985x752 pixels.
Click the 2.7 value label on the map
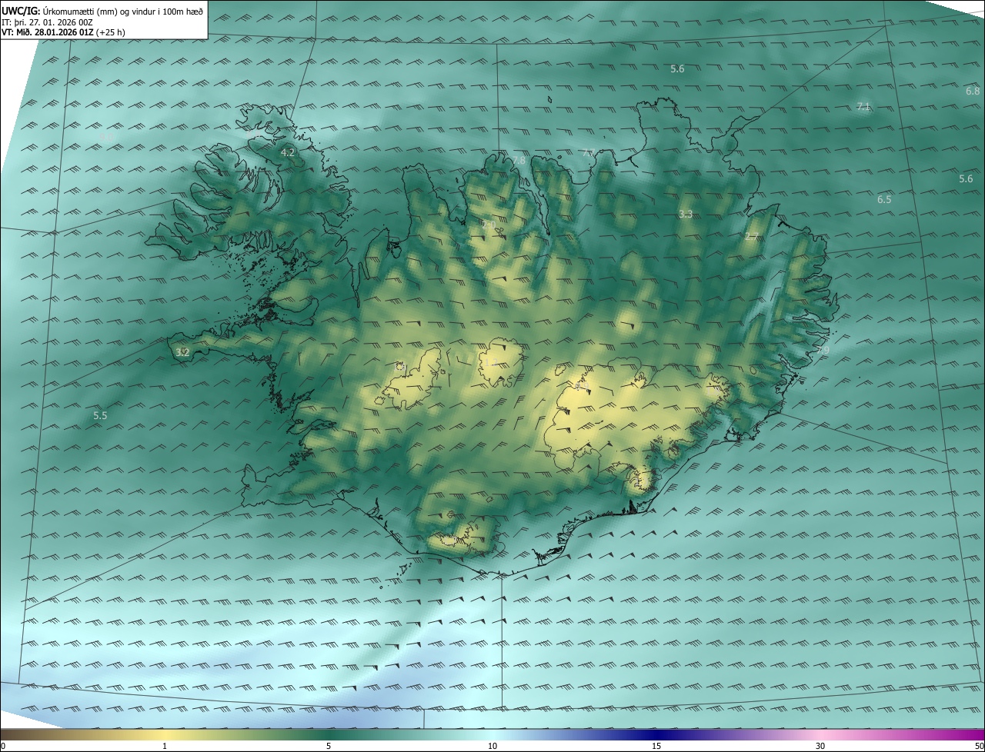[x=752, y=237]
